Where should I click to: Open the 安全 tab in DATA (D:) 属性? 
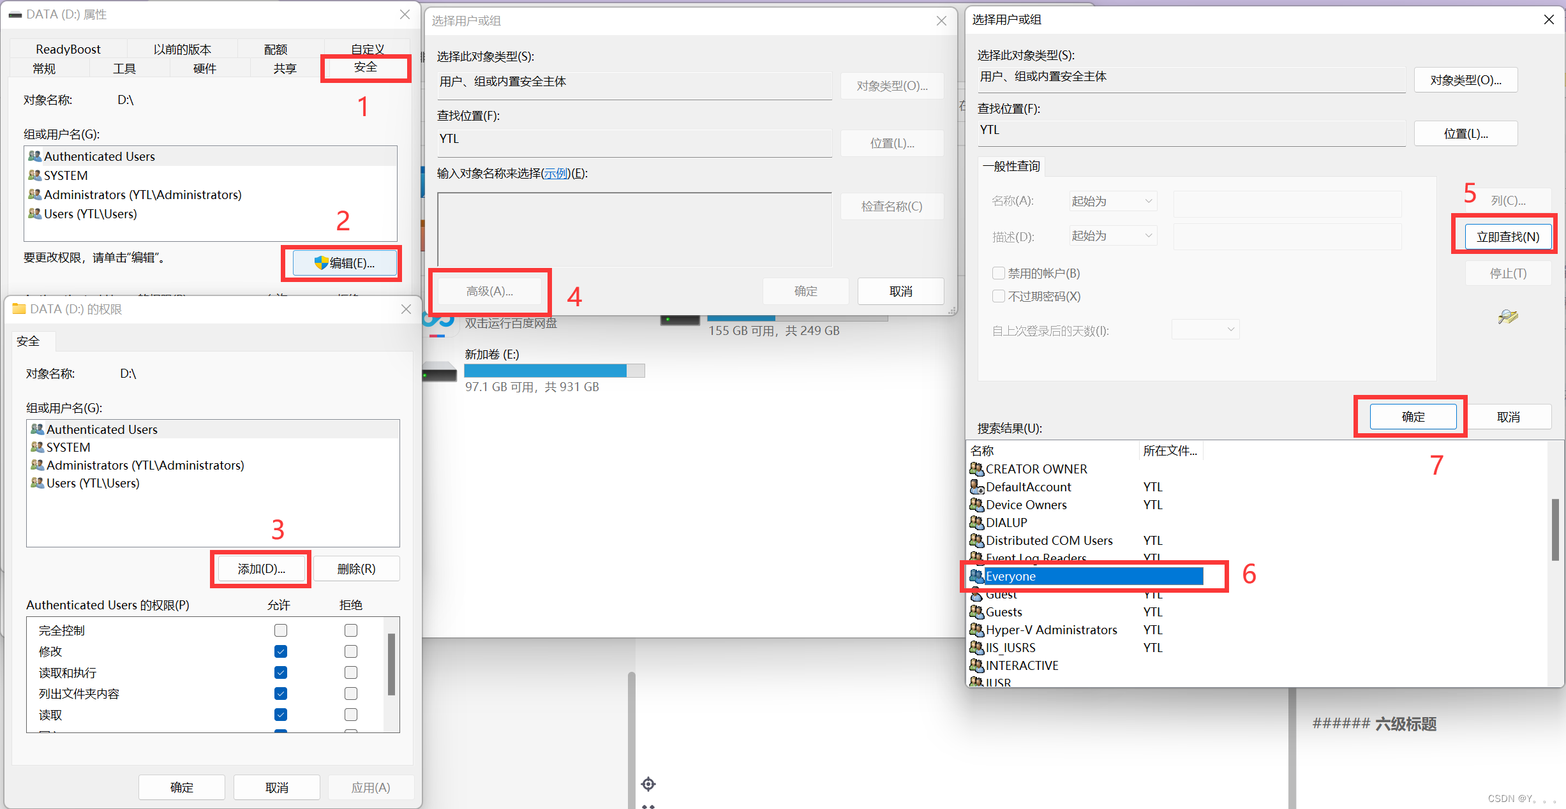pyautogui.click(x=366, y=68)
